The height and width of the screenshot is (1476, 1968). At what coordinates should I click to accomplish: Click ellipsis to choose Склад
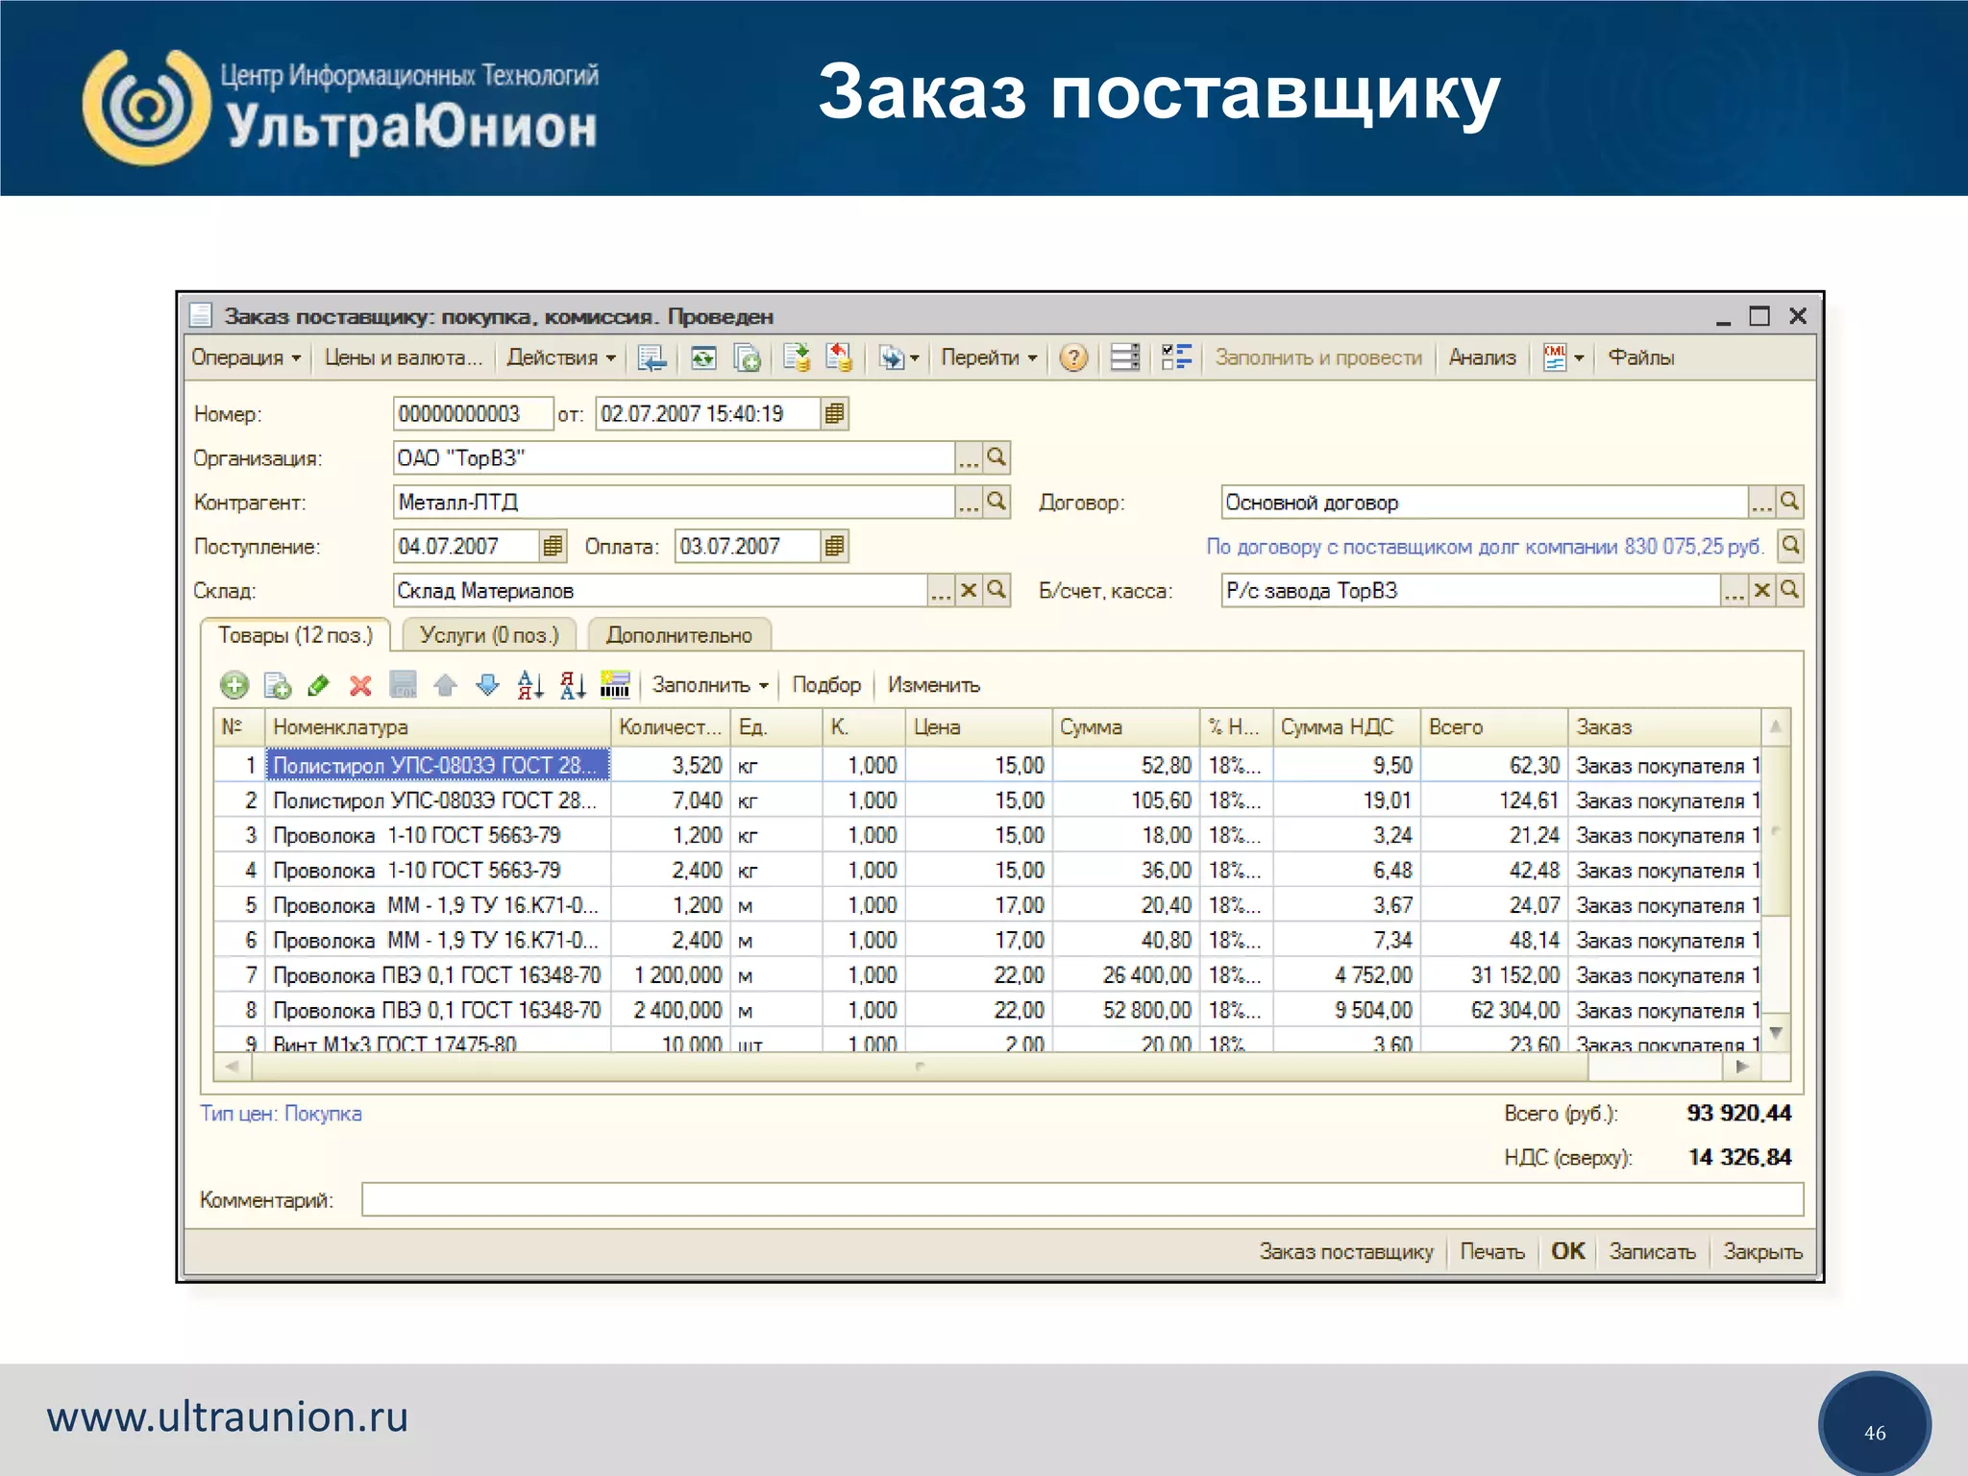[x=941, y=591]
